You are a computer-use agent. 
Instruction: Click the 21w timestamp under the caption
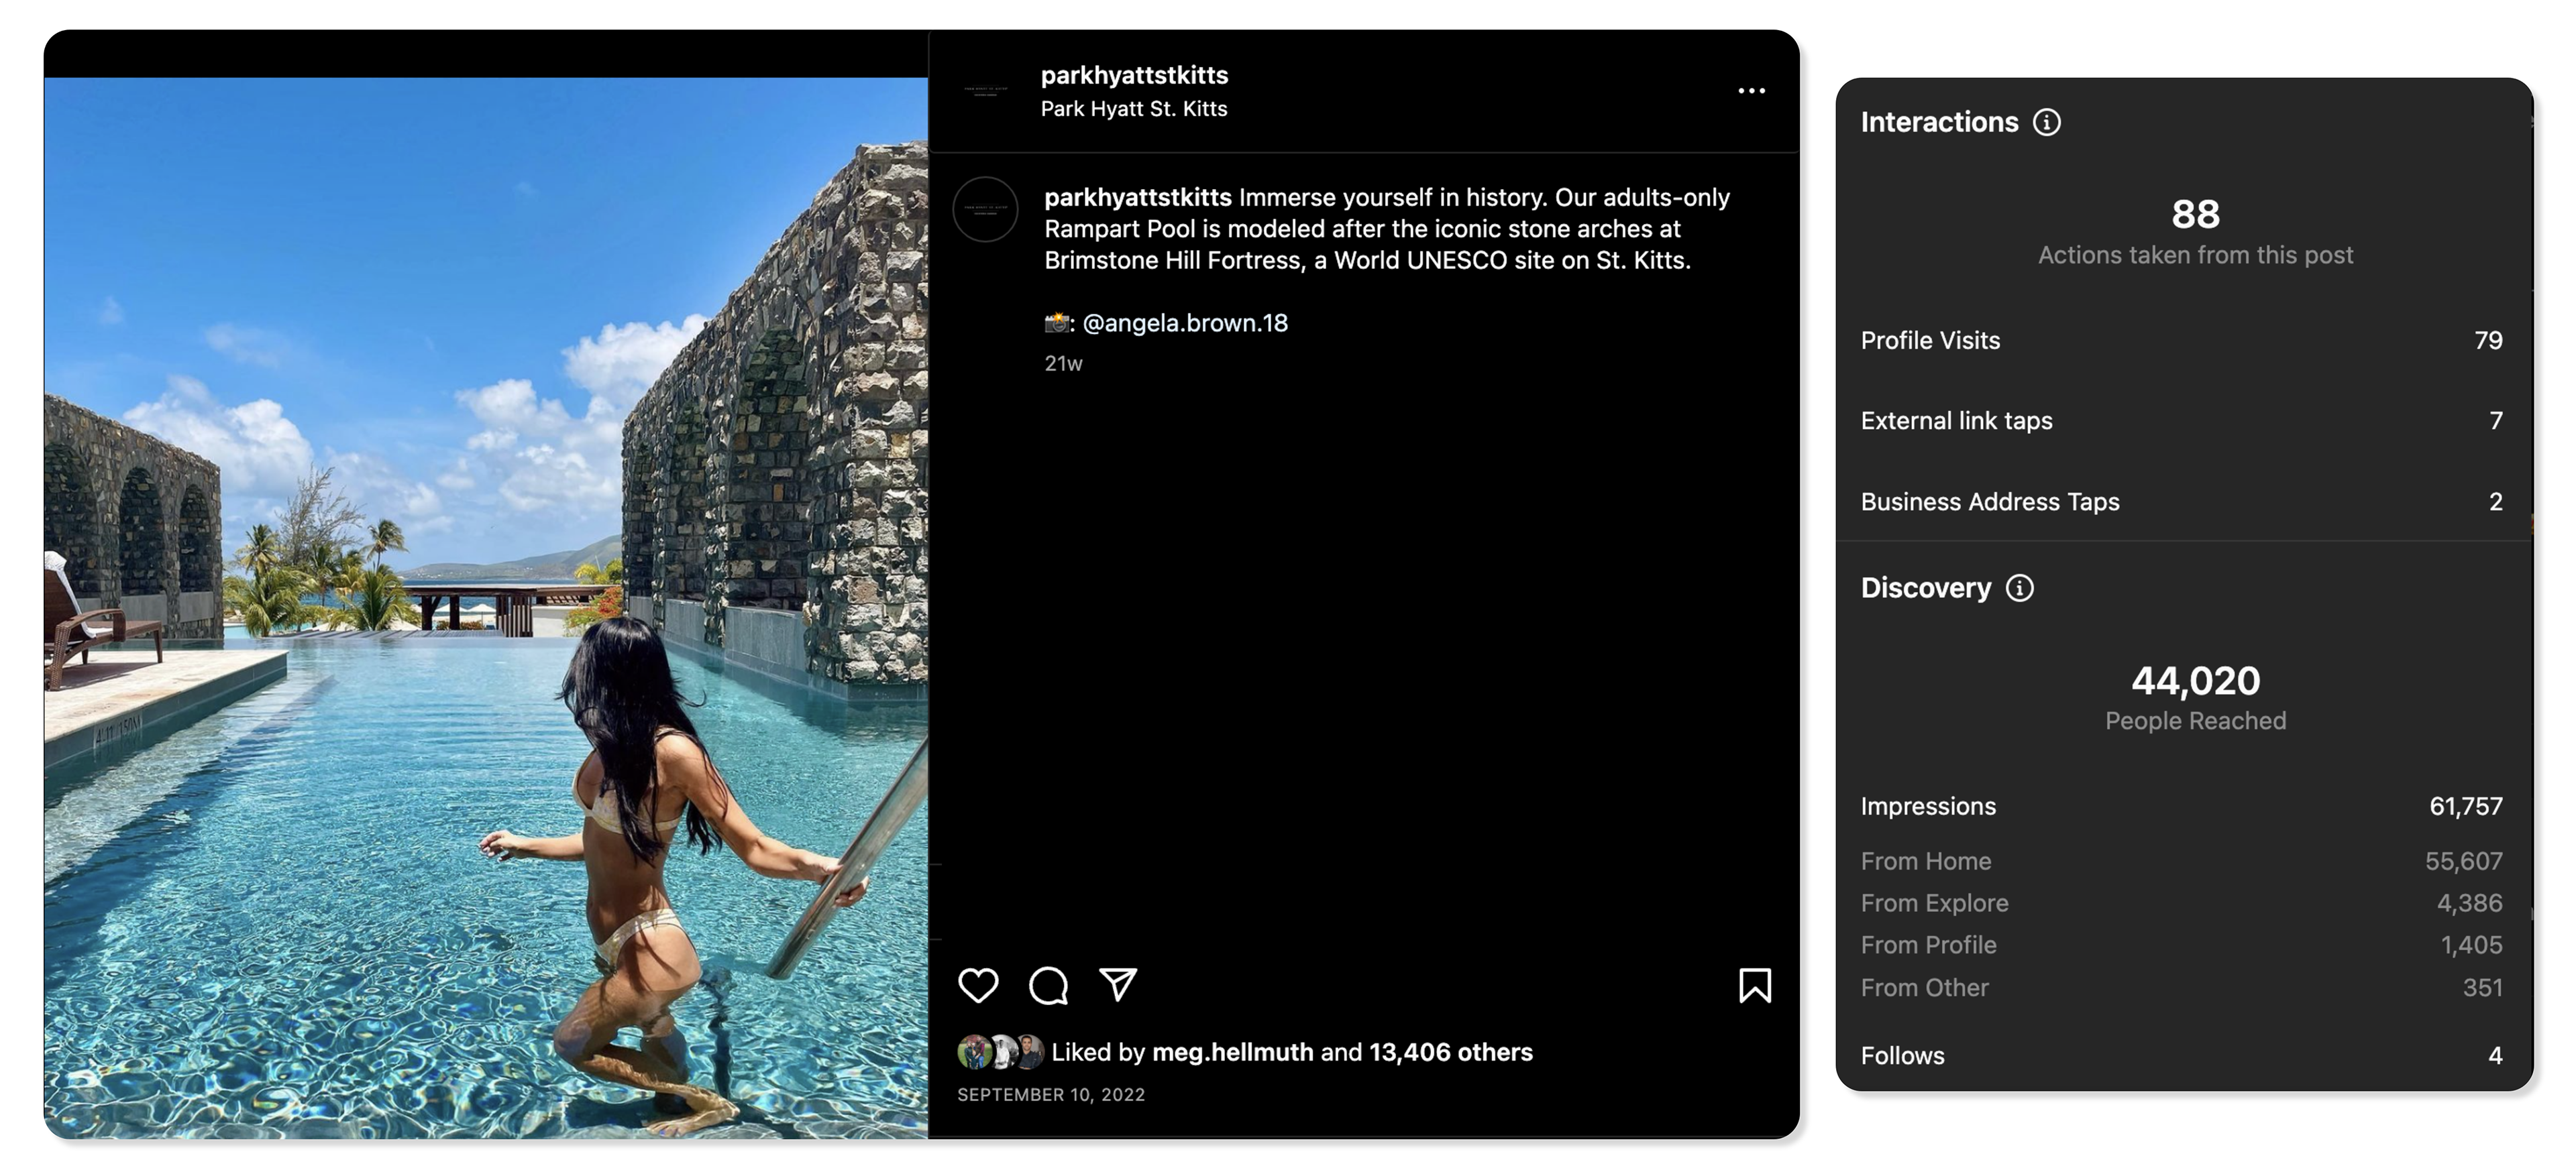pos(1063,363)
